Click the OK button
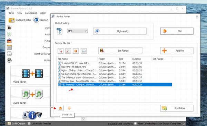 coord(177,31)
